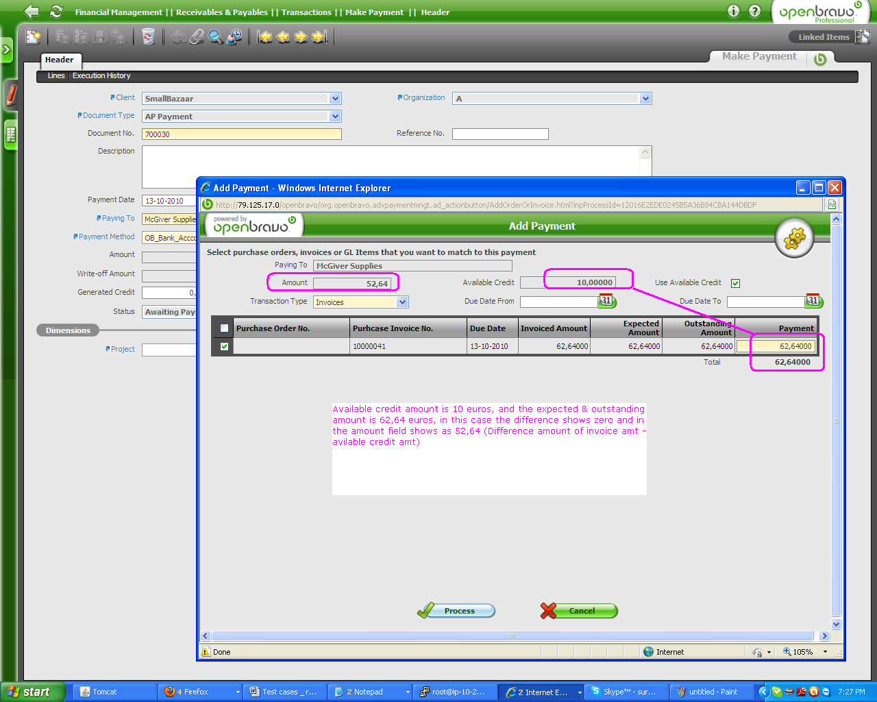Click the horizontal scrollbar in Add Payment
The height and width of the screenshot is (702, 877).
pyautogui.click(x=513, y=636)
